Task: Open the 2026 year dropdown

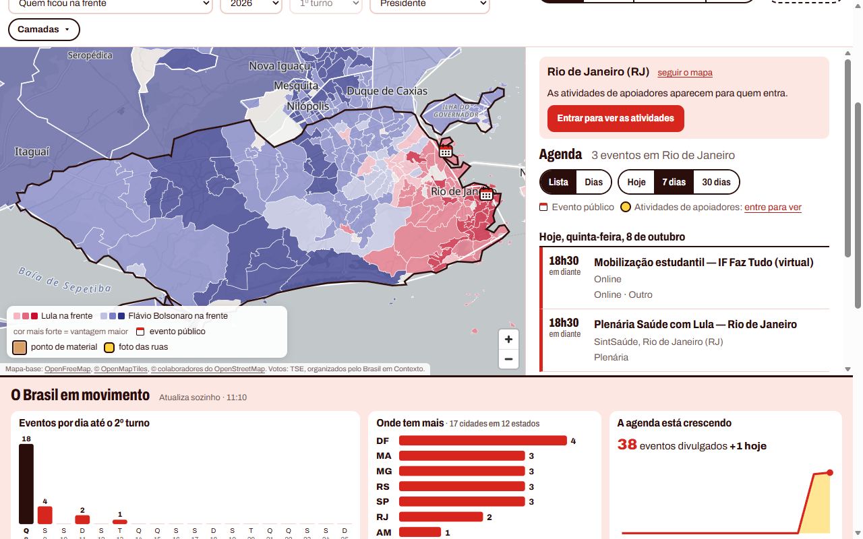Action: (x=251, y=4)
